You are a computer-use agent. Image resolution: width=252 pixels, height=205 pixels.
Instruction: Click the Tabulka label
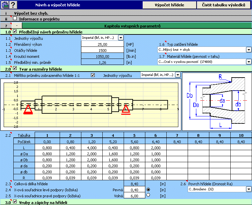(24, 135)
